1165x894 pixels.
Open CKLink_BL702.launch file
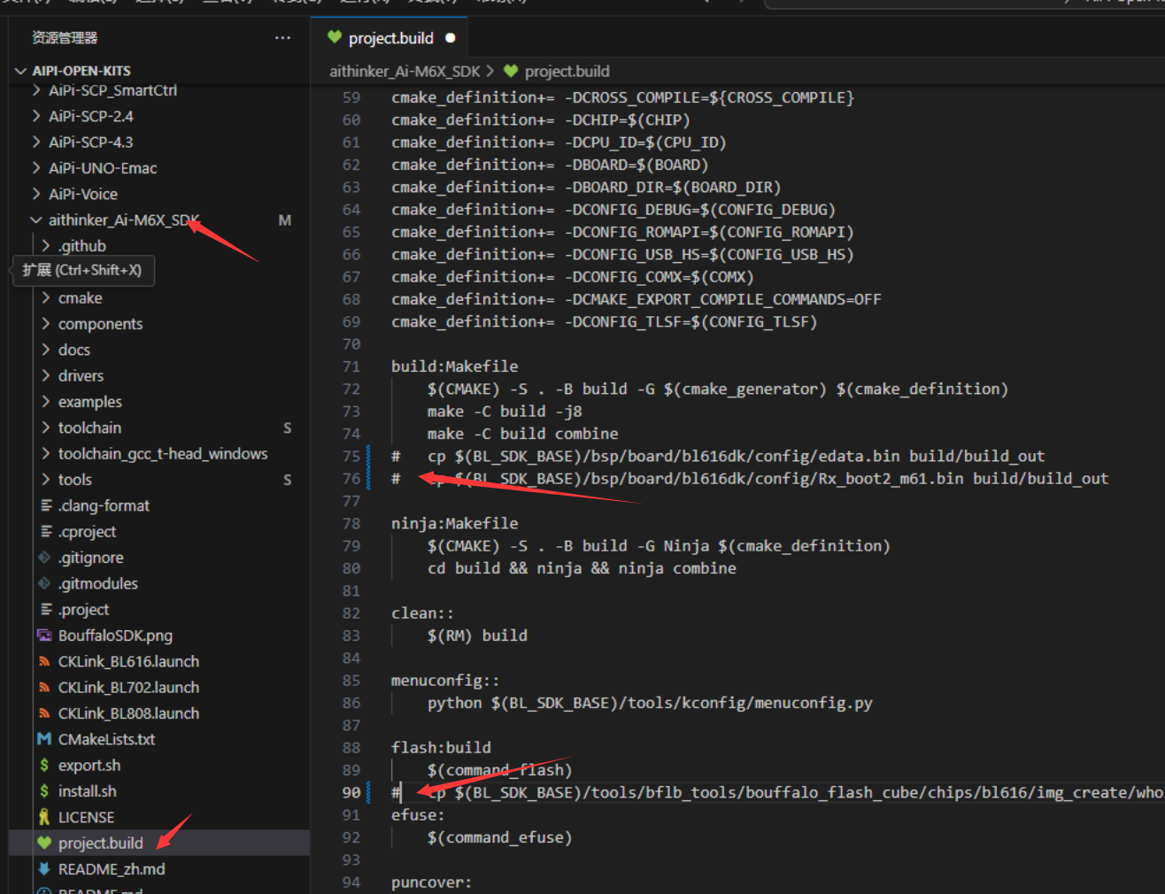click(128, 688)
